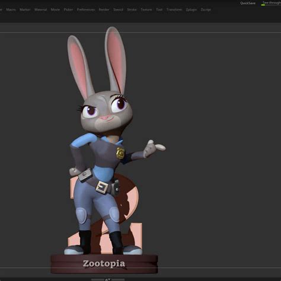Open the Marker menu

tap(25, 9)
